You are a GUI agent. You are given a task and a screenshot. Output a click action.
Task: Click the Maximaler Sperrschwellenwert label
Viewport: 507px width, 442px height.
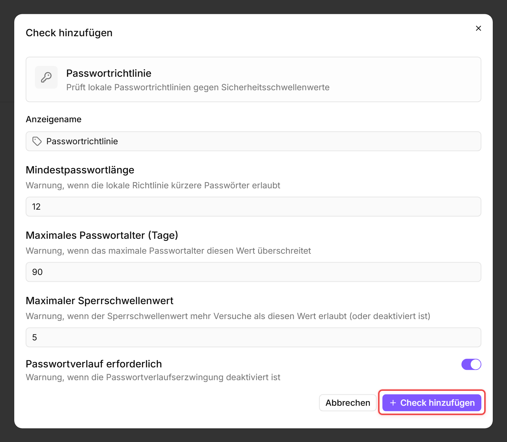(x=100, y=301)
